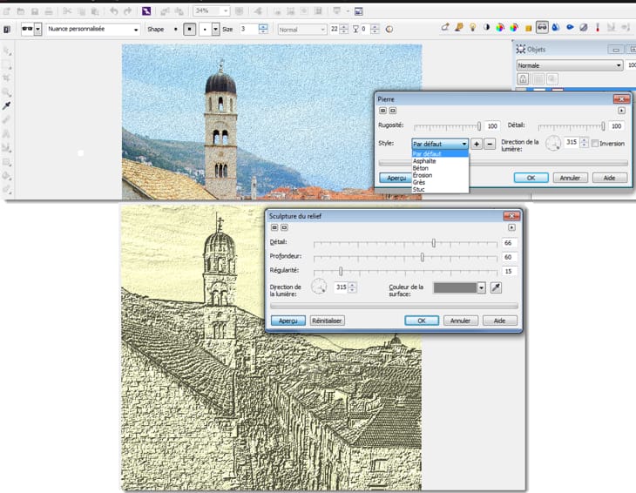Enable the Inversion checkbox
The width and height of the screenshot is (636, 493).
[595, 144]
